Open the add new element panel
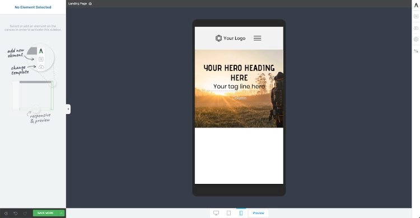Image resolution: width=420 pixels, height=218 pixels. coord(416,16)
